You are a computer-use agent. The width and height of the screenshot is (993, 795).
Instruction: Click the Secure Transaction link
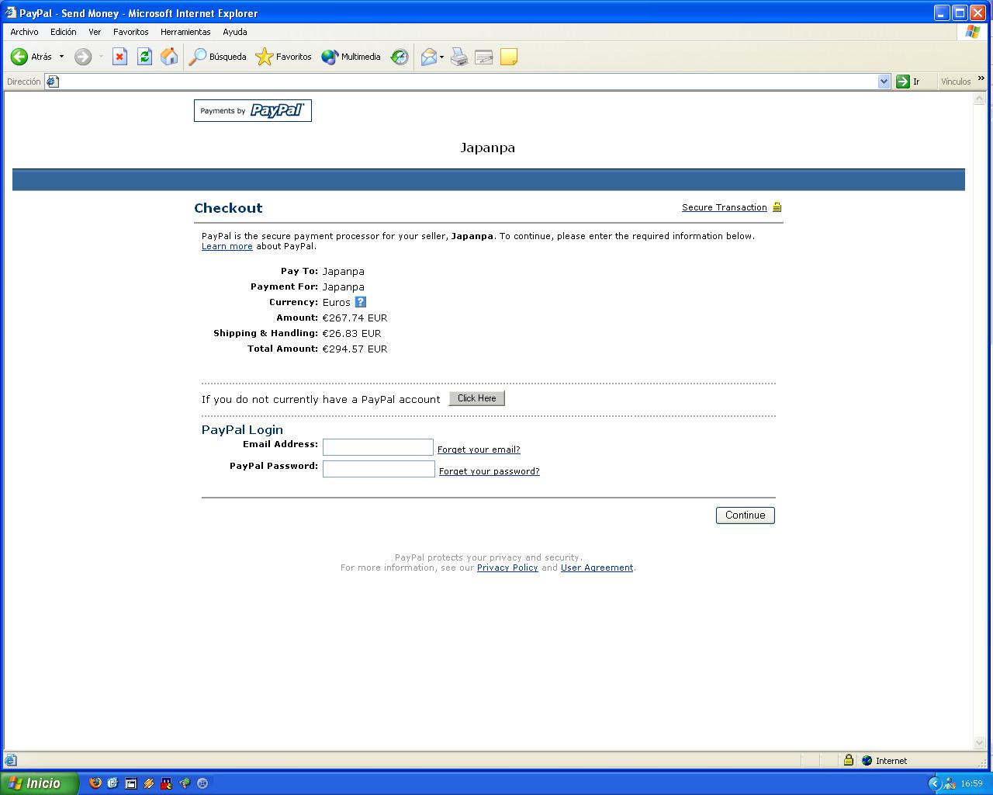(x=725, y=207)
